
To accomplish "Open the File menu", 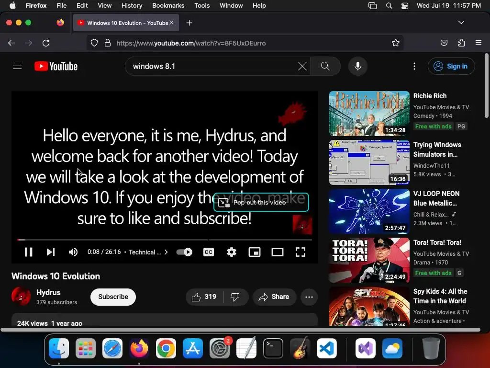I will point(61,5).
